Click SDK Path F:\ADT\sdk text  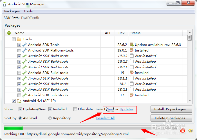point(30,18)
